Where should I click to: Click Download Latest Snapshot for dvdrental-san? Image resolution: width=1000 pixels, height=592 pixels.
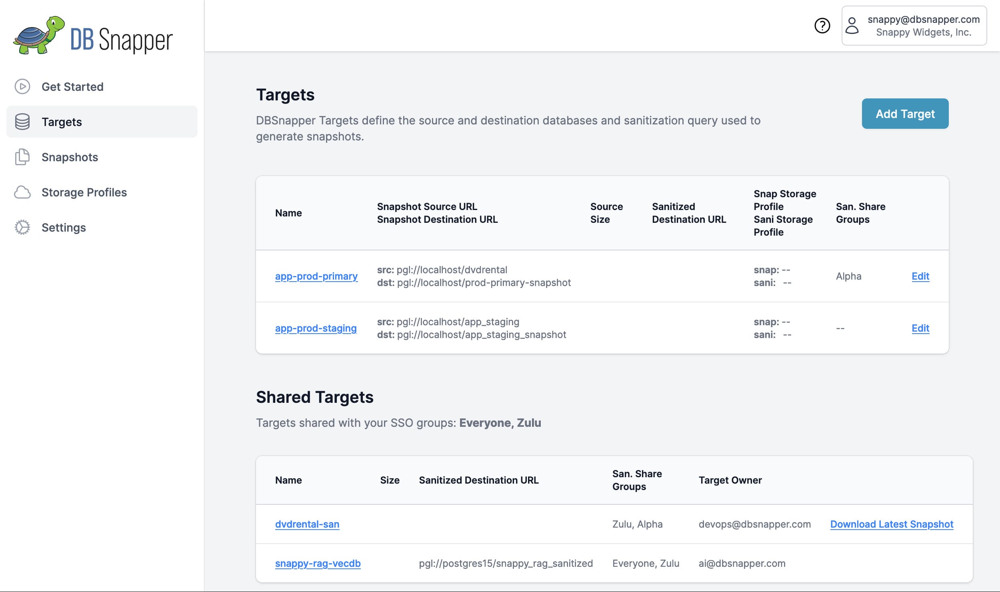click(892, 524)
